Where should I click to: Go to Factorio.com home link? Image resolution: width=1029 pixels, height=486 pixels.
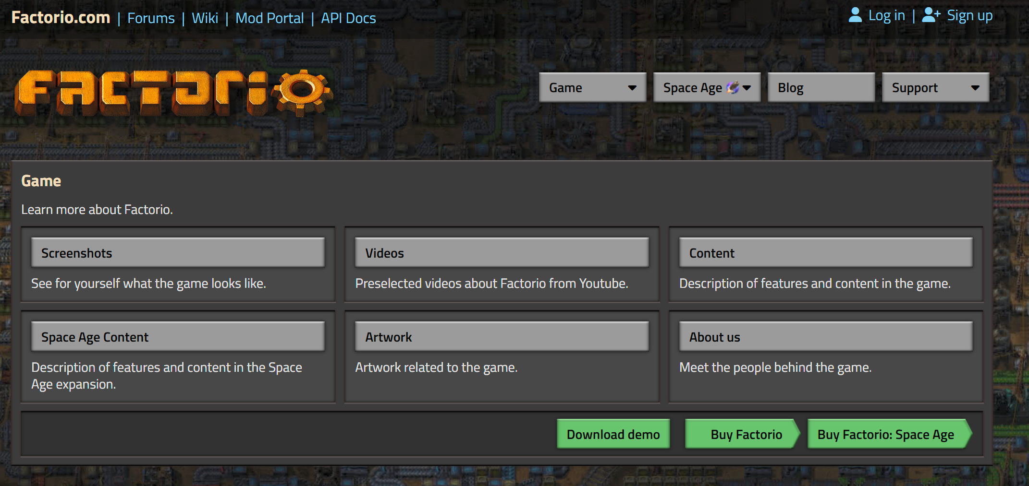tap(61, 17)
